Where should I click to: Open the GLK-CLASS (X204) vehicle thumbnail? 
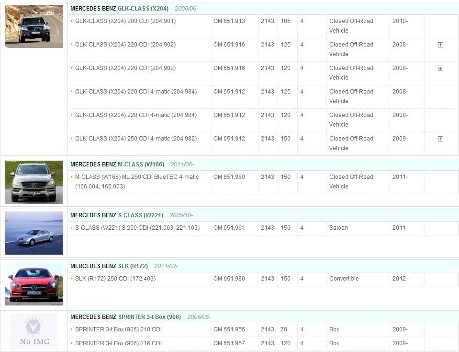click(x=34, y=26)
